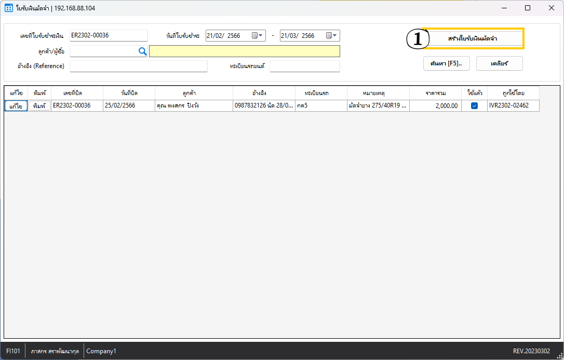Toggle the ใช้แล้ว checkbox in first row
Image resolution: width=564 pixels, height=360 pixels.
(474, 106)
